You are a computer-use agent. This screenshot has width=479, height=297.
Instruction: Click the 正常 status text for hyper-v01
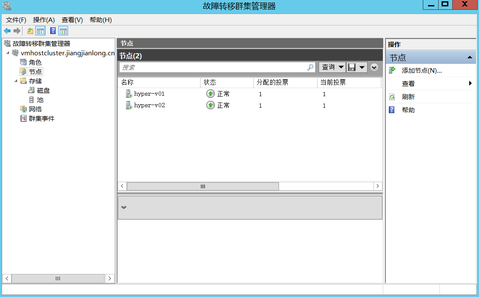tap(223, 94)
